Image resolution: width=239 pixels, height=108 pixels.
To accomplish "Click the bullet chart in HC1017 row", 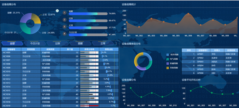I will pos(89,98).
